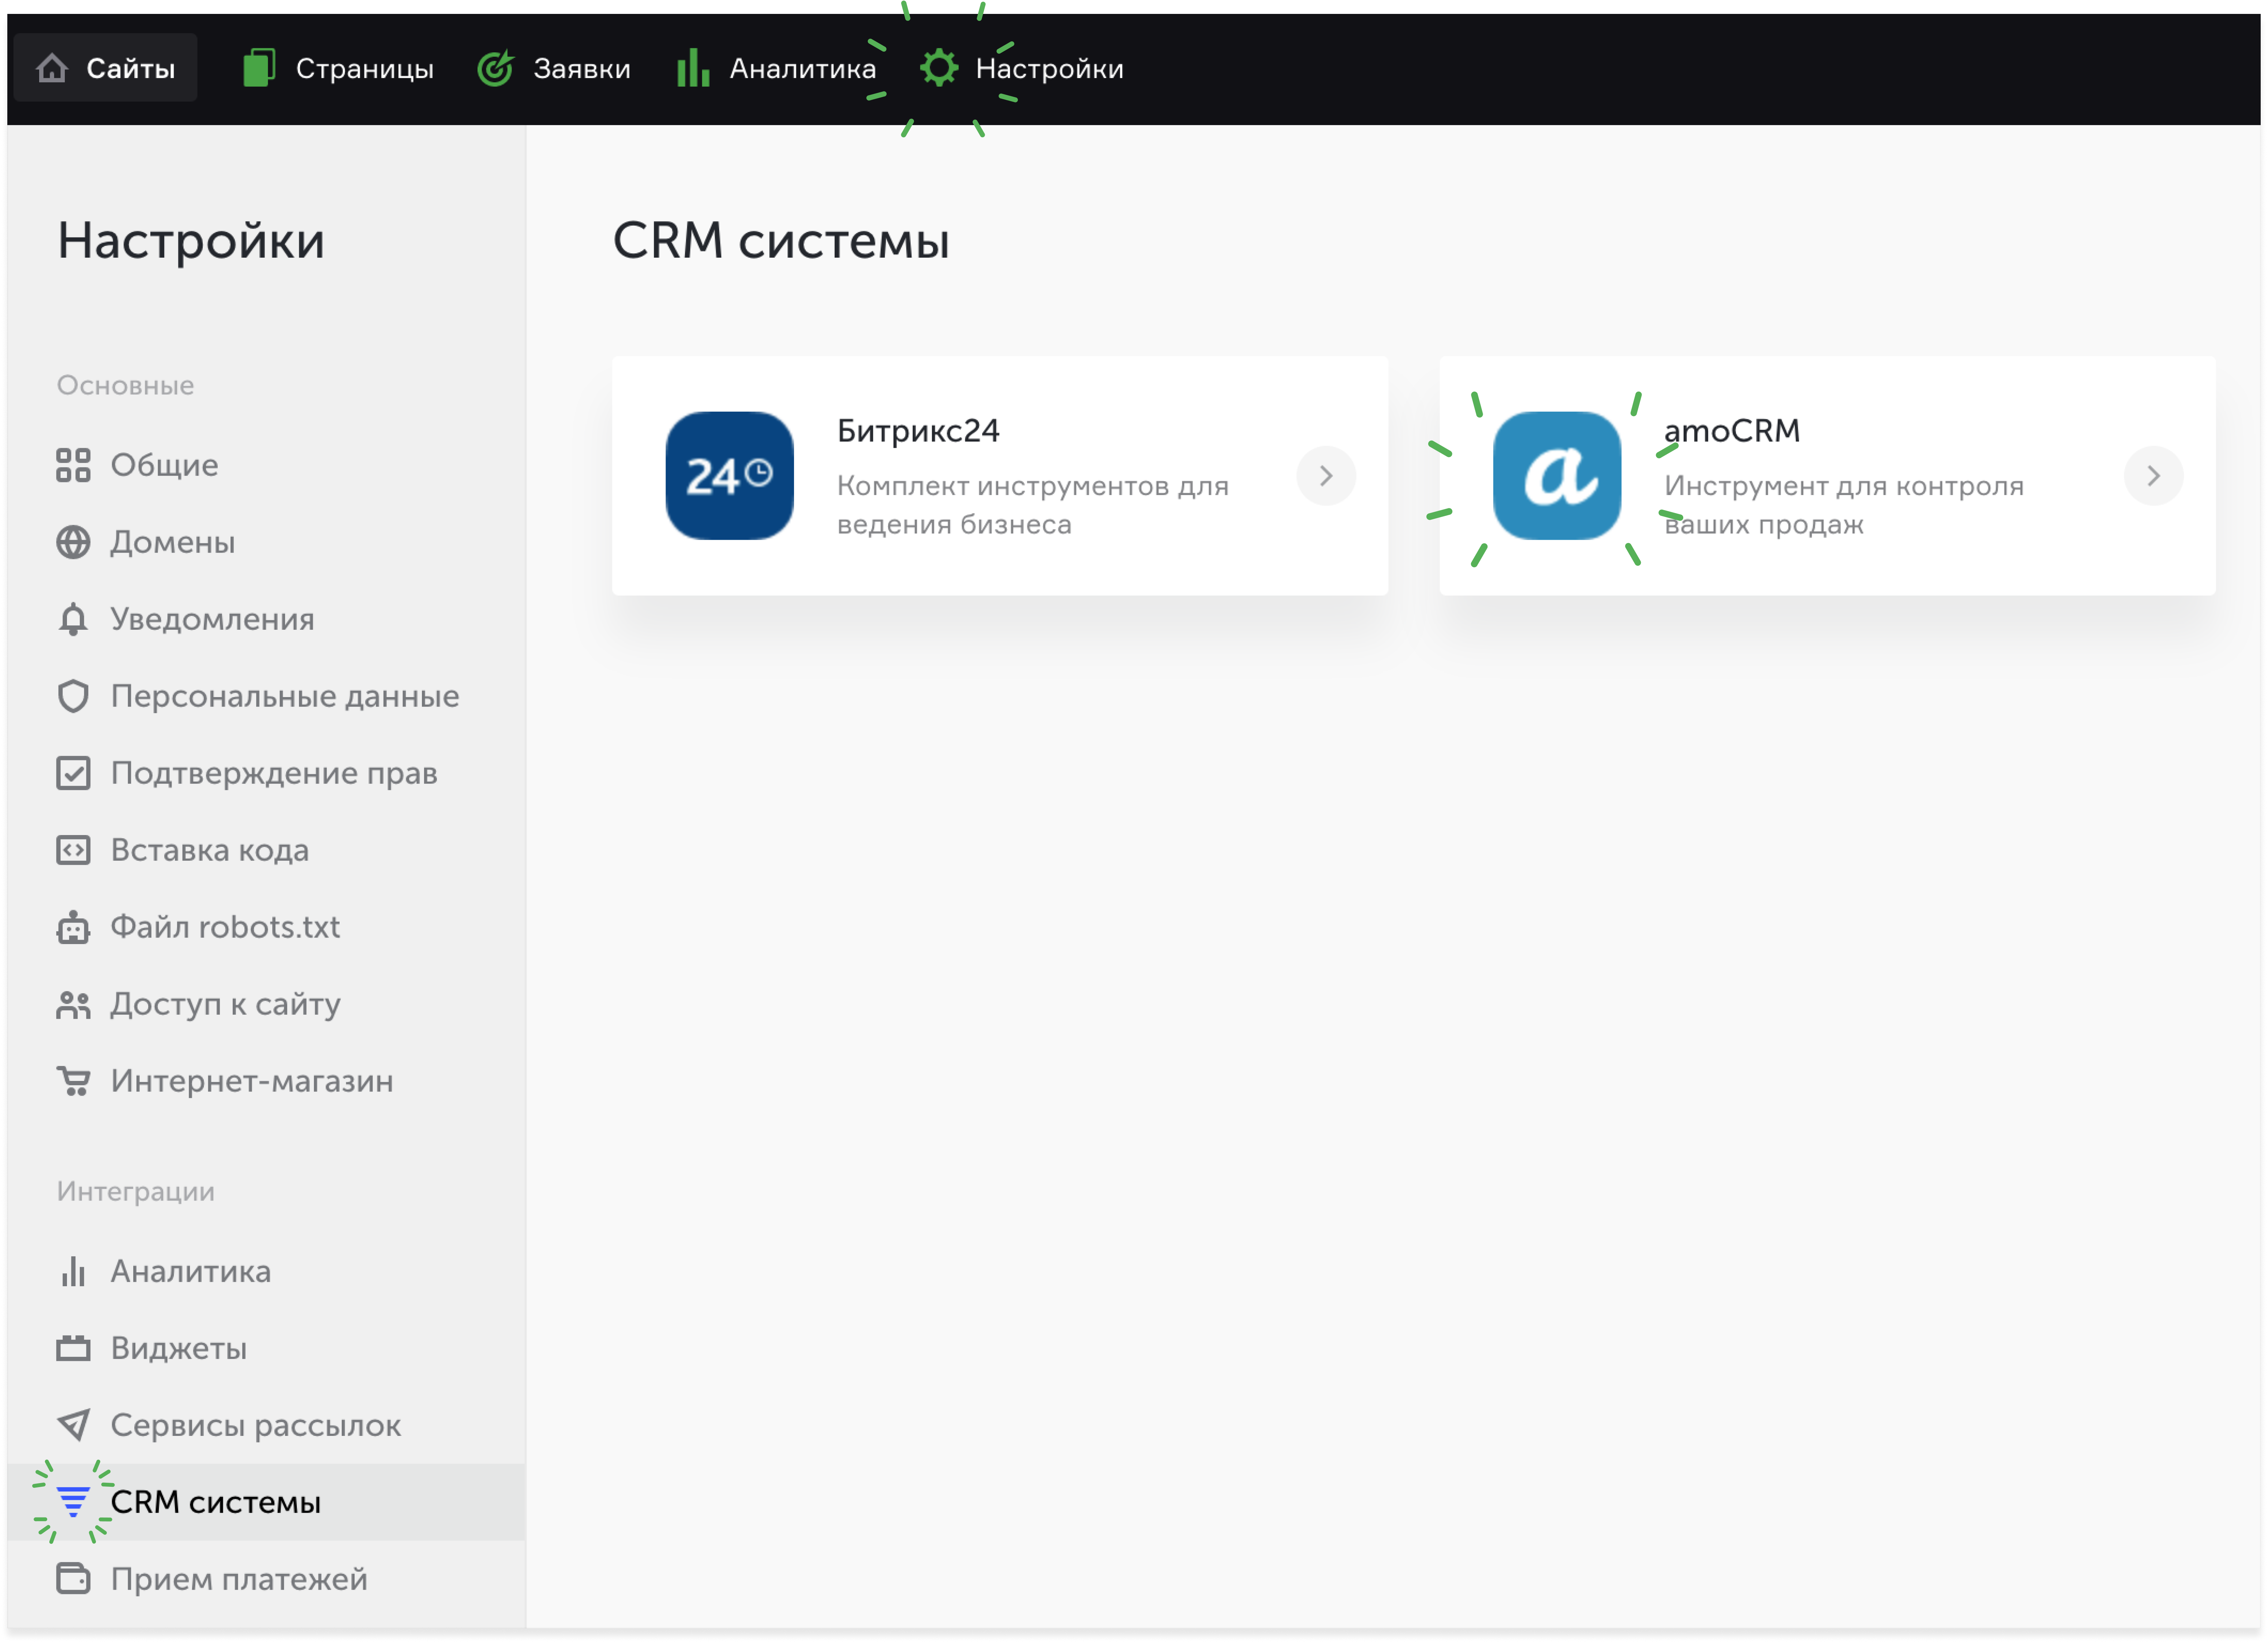Click the Битрикс24 logo
This screenshot has height=1643, width=2268.
click(x=730, y=476)
